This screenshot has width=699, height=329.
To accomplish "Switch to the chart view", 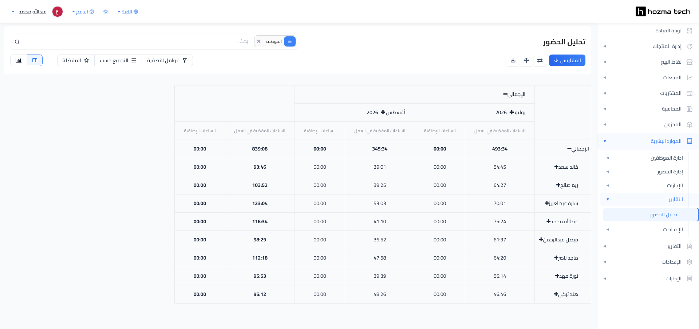I will (19, 60).
